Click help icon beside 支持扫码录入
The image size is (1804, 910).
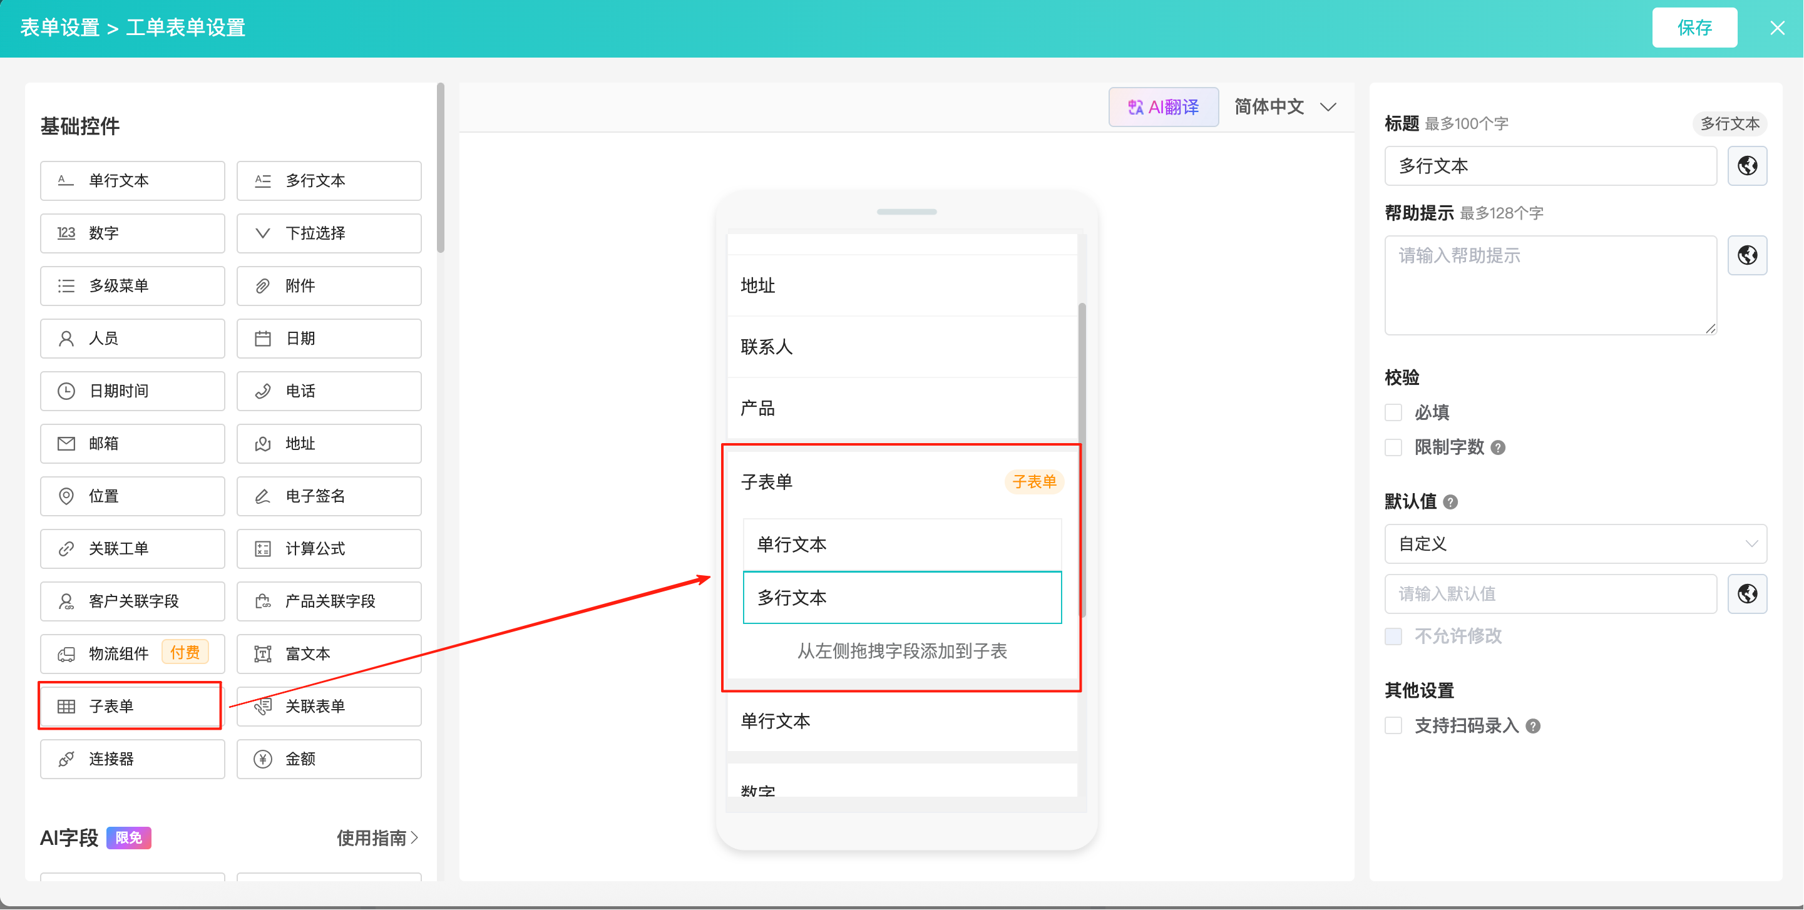click(1533, 727)
